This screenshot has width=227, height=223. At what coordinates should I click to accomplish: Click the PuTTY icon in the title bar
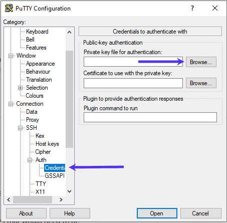9,8
